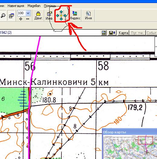Screen dimensions: 157x159
Task: Click the plus zoom-in button
Action: coord(21,19)
